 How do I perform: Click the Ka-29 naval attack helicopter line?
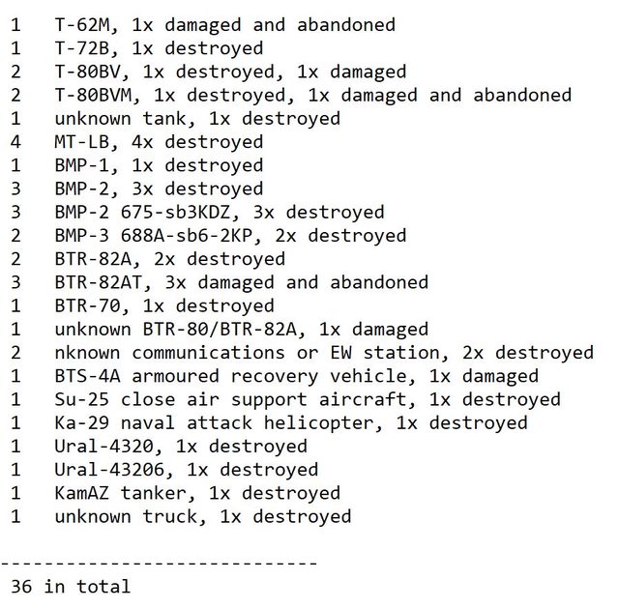[290, 422]
